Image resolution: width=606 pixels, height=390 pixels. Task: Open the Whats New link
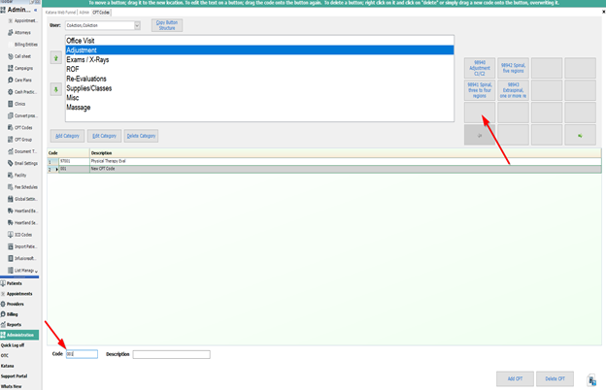[x=12, y=386]
